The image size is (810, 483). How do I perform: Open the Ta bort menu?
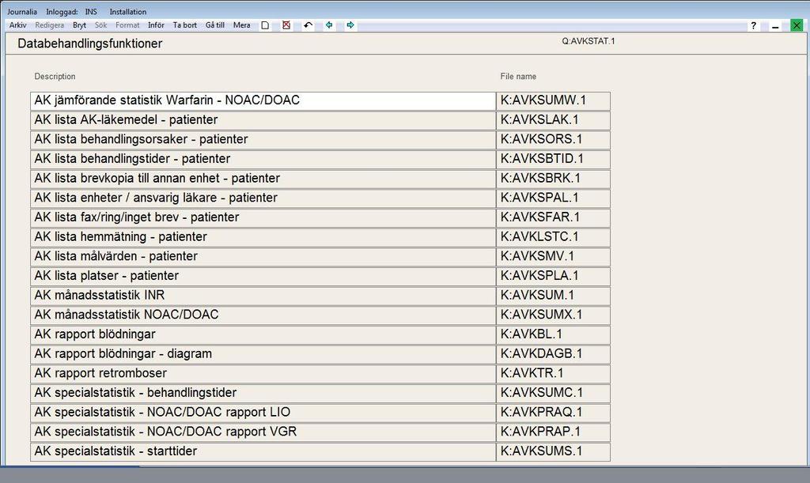click(x=185, y=25)
